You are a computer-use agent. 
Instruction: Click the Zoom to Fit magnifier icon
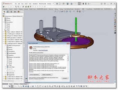pos(55,11)
